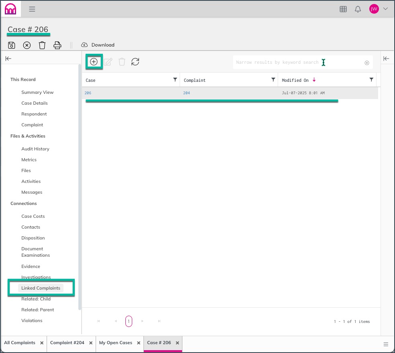Select Linked Complaints
The width and height of the screenshot is (395, 353).
[x=41, y=288]
